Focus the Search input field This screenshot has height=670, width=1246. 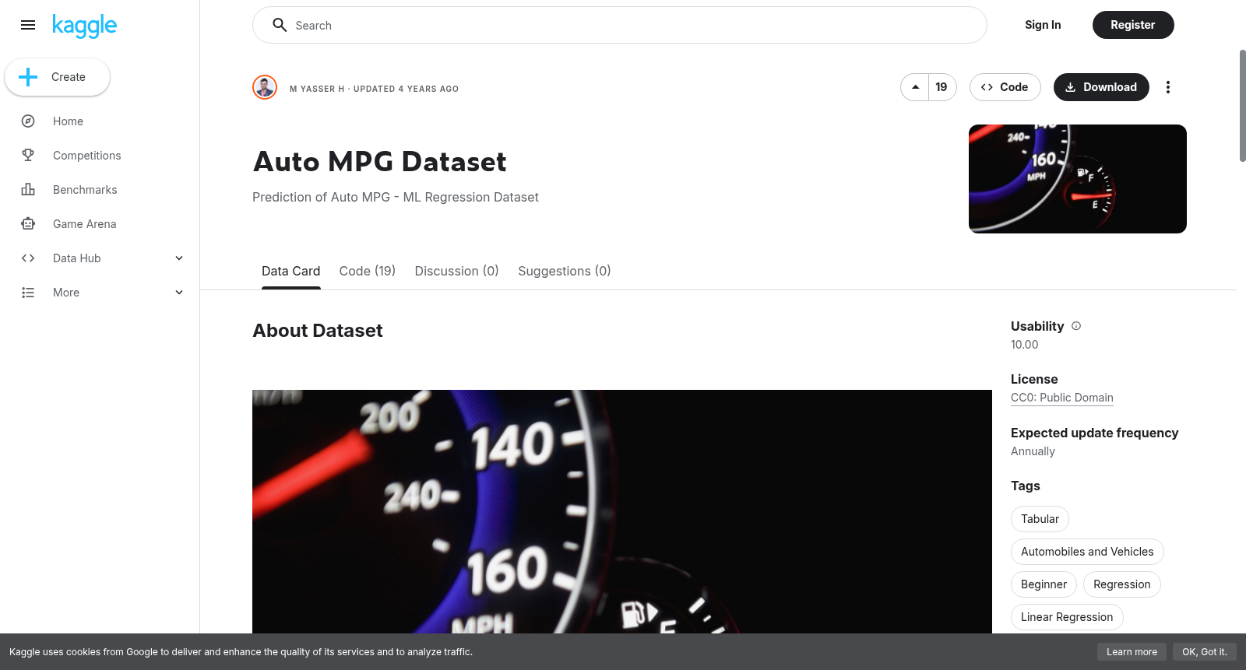tap(620, 25)
